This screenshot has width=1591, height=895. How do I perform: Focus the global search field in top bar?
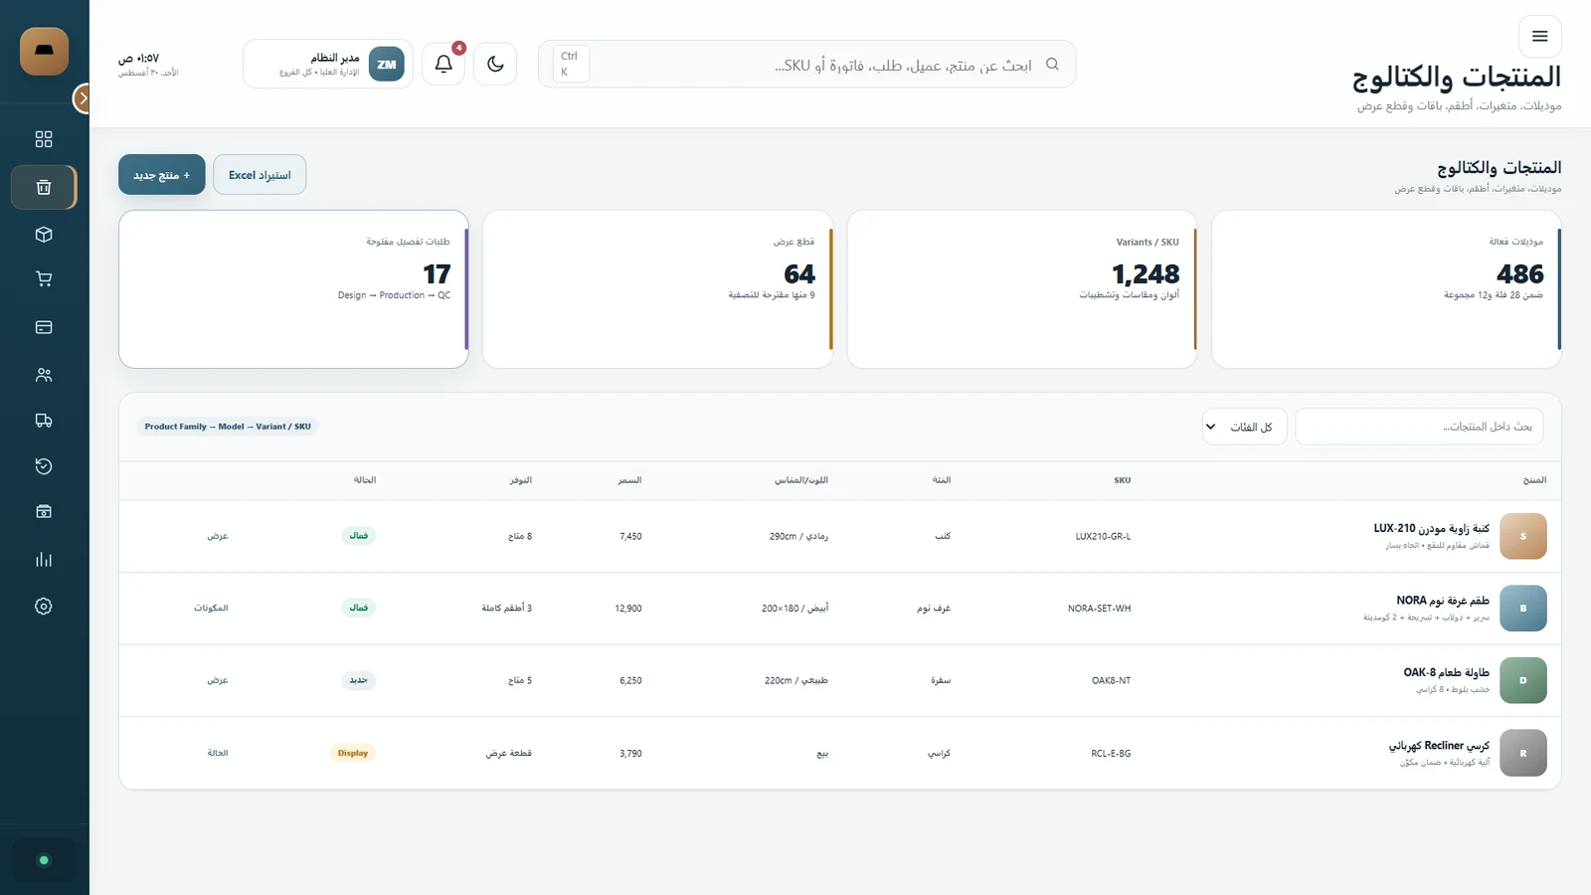pos(806,65)
